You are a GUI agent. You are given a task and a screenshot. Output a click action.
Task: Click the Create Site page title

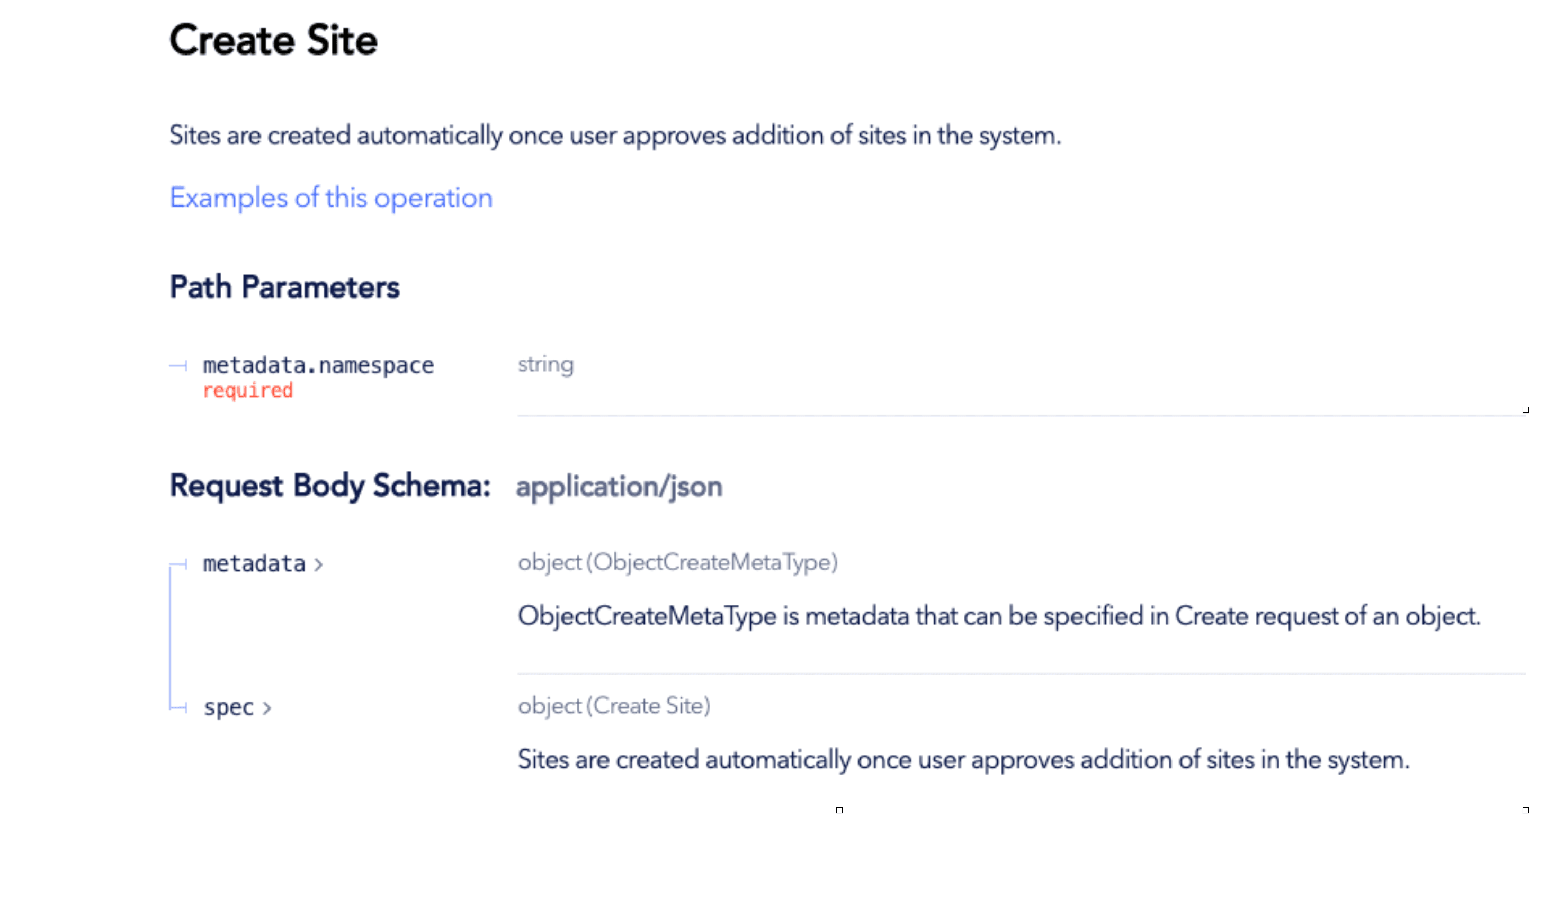[273, 41]
